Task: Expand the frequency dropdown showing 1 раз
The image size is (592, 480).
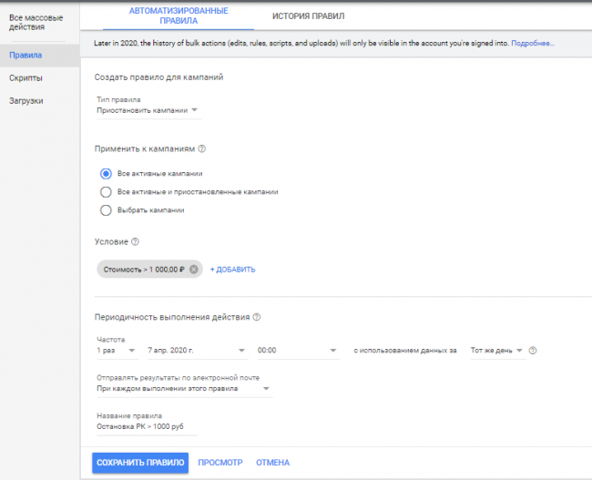Action: [116, 350]
